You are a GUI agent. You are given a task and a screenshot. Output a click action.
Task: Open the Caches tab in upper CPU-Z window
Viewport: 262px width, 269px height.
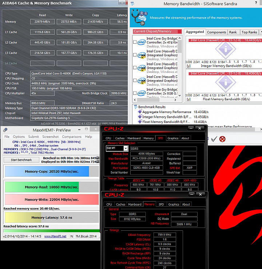(120, 138)
